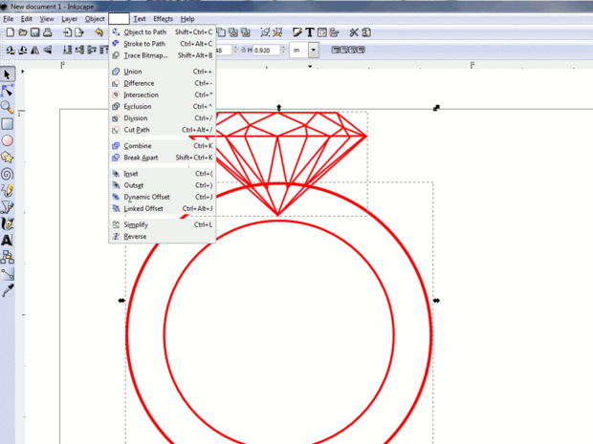
Task: Open the Object menu
Action: (x=95, y=19)
